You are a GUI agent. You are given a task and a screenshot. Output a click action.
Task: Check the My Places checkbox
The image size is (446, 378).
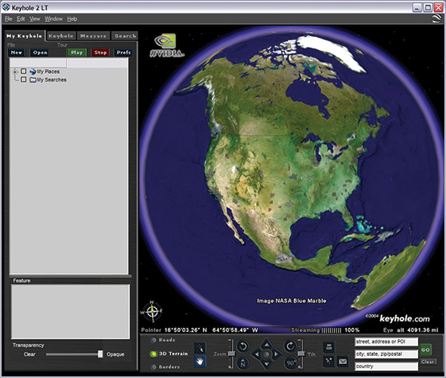(x=23, y=71)
